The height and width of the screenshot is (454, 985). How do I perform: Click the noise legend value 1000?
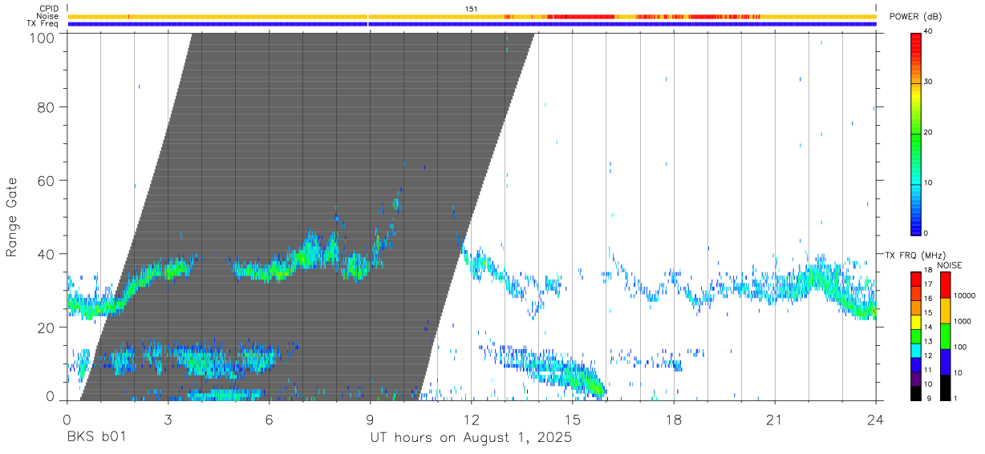click(x=963, y=321)
